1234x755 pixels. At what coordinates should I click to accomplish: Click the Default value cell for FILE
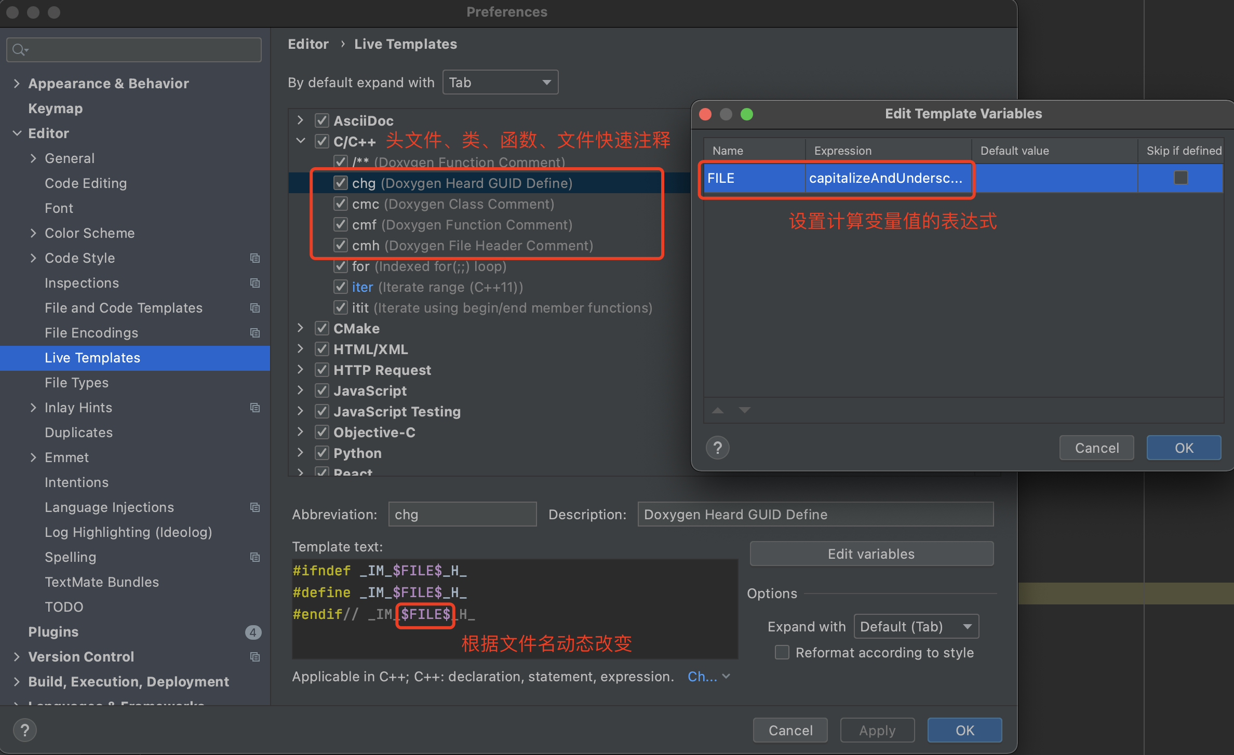click(1055, 178)
